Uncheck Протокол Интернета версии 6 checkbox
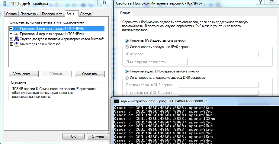This screenshot has width=279, height=144. tap(11, 29)
